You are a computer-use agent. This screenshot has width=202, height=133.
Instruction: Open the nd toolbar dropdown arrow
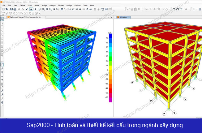coord(189,9)
